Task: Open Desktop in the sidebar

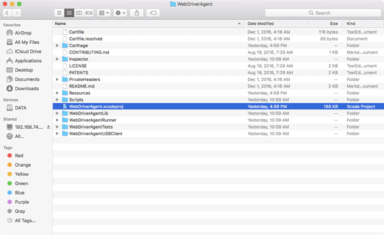Action: pos(24,70)
